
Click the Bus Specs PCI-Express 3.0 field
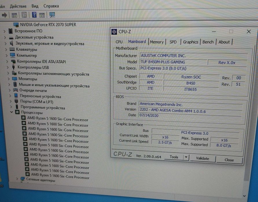coord(193,68)
